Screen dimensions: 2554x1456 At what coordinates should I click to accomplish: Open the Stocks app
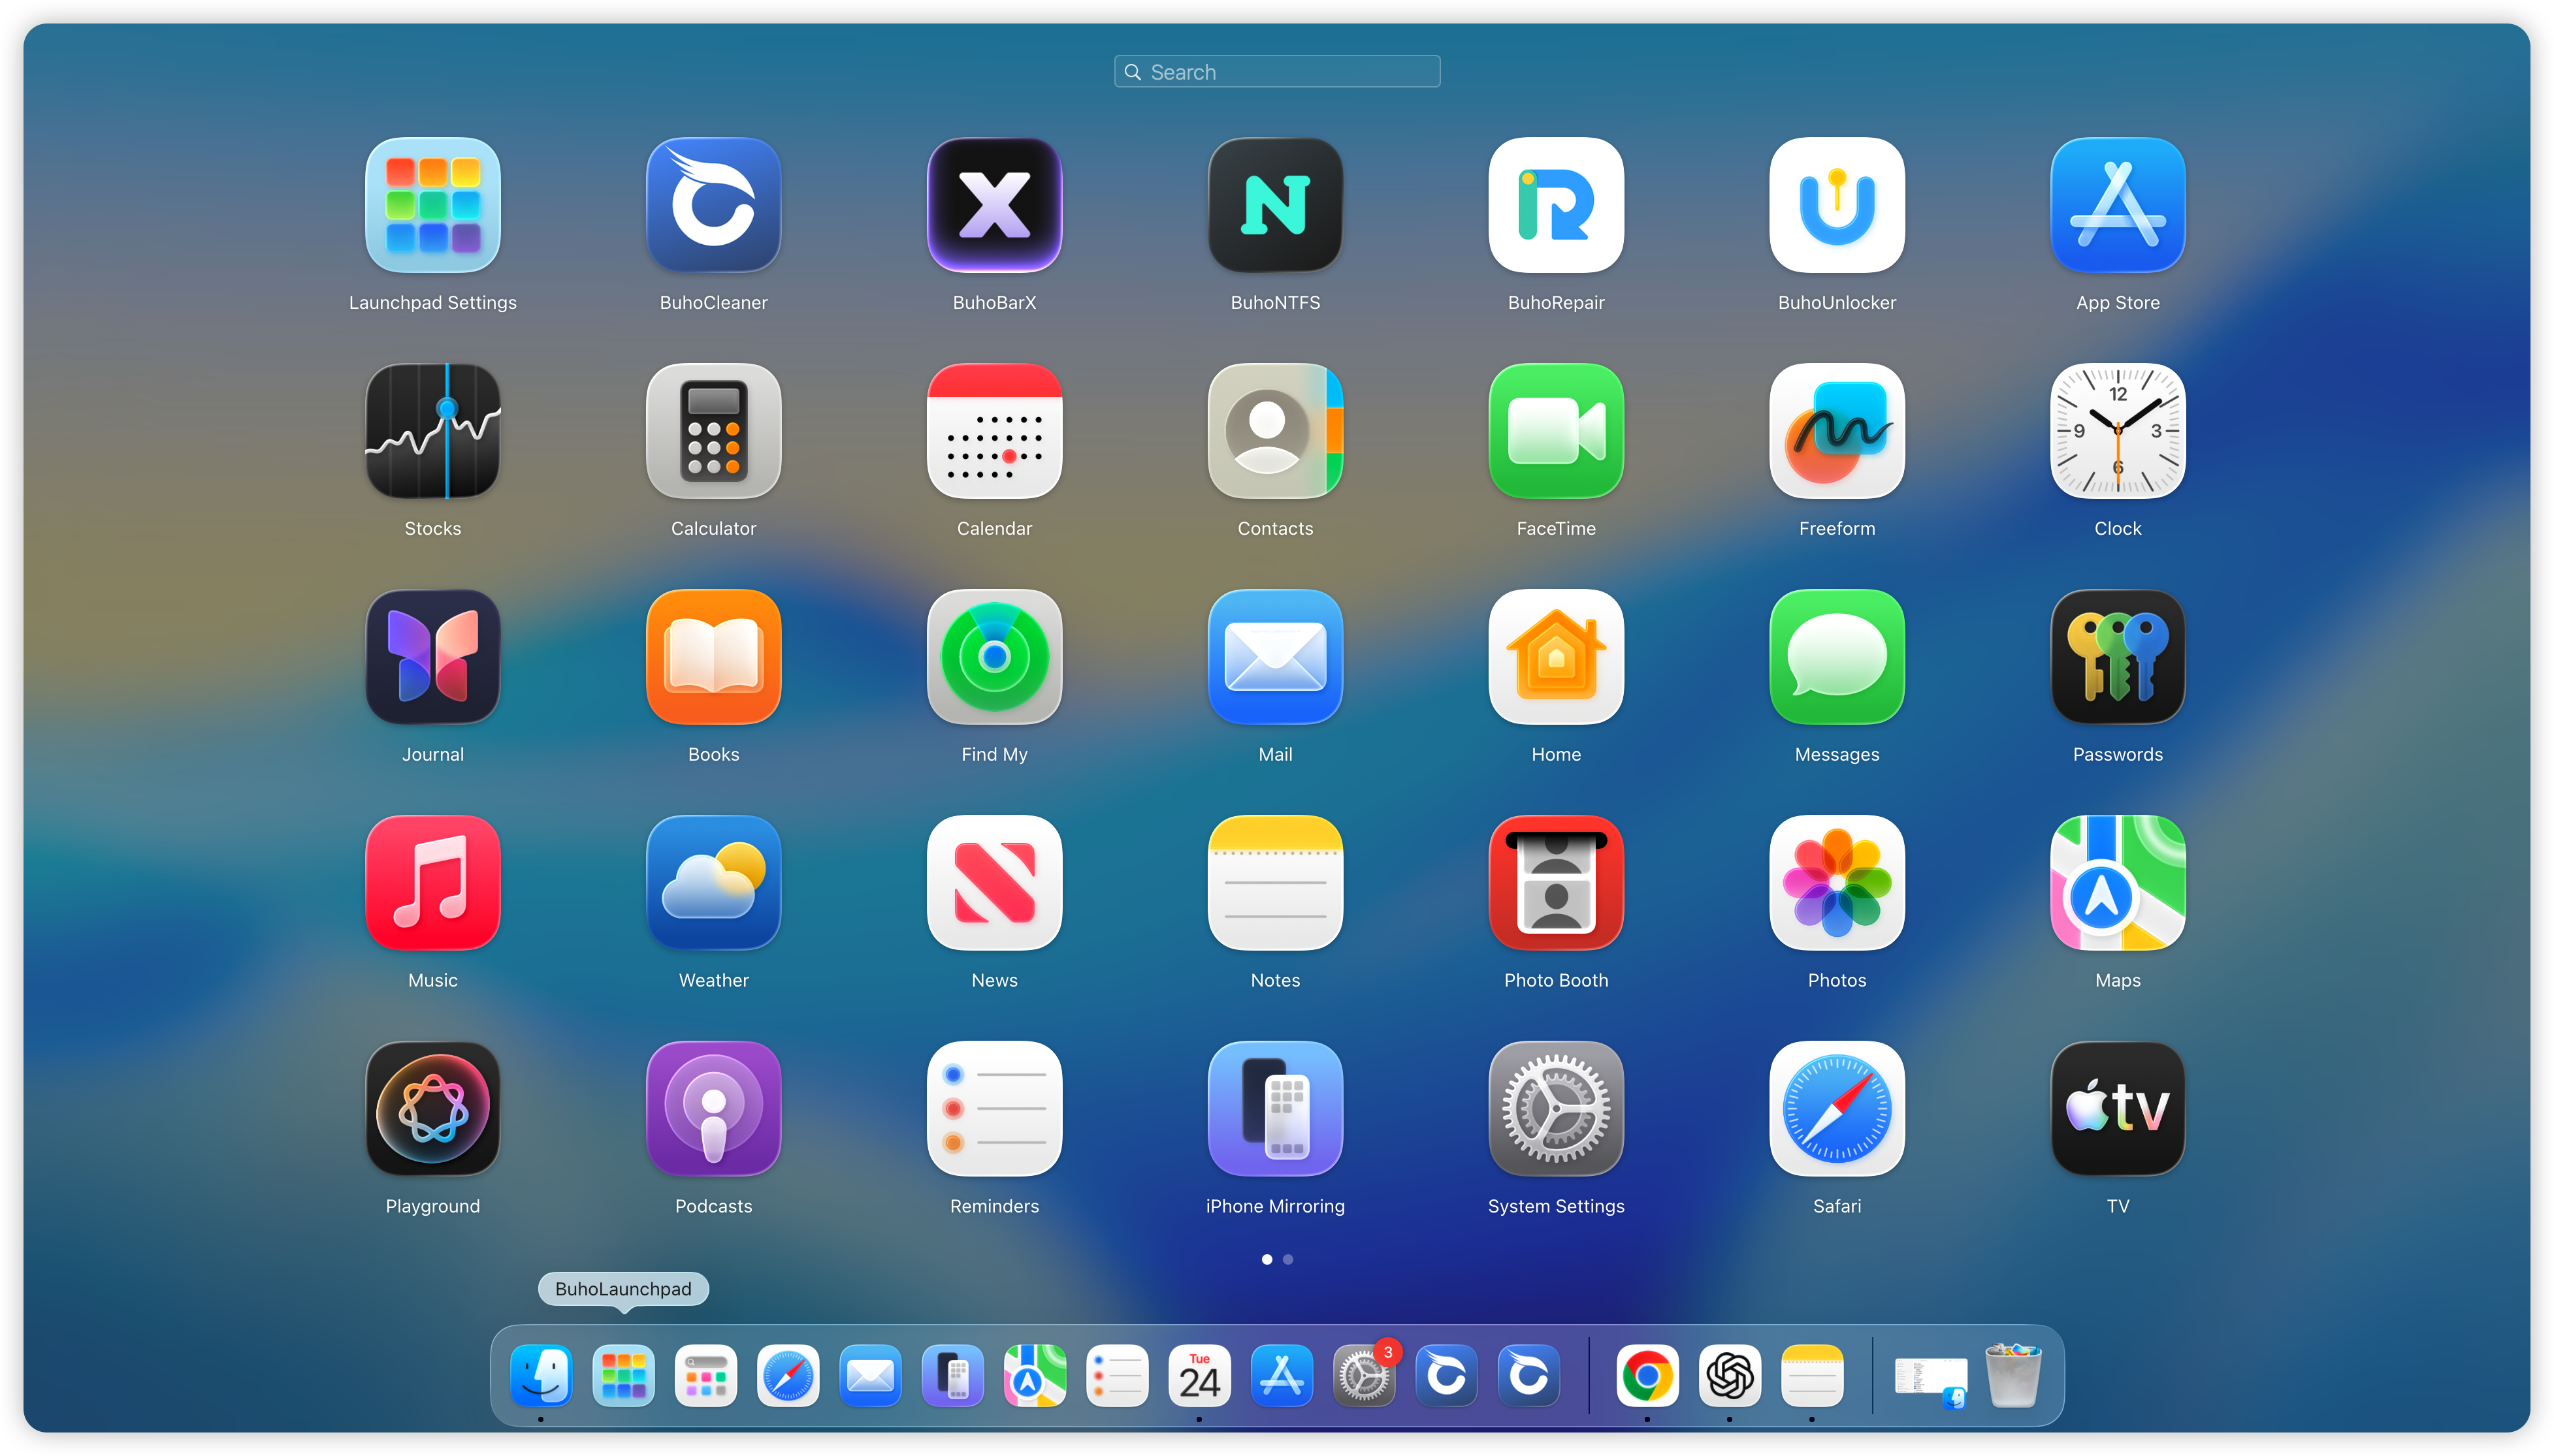point(432,431)
